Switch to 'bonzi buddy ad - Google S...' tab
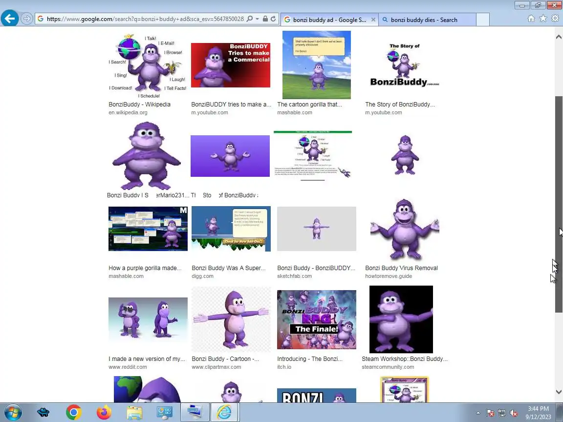Image resolution: width=563 pixels, height=422 pixels. tap(329, 20)
